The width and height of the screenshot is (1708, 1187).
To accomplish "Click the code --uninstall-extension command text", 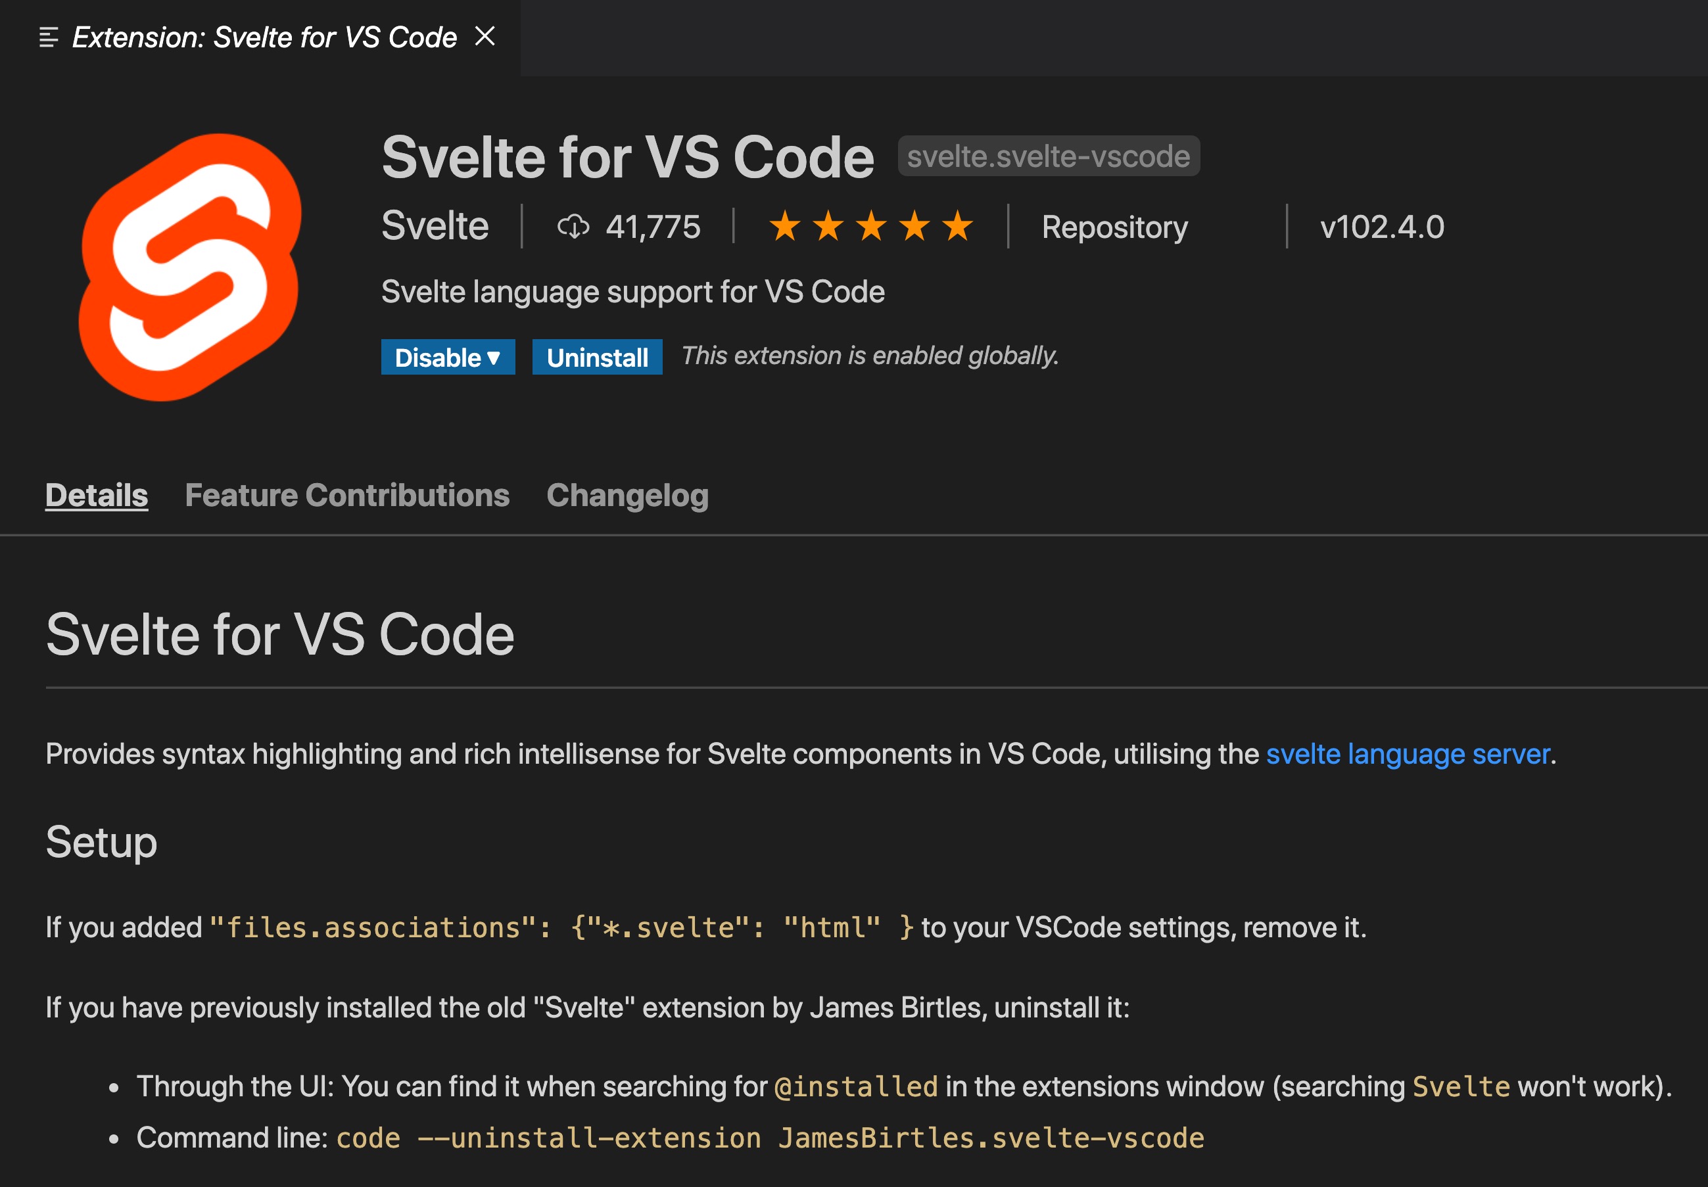I will (x=769, y=1138).
